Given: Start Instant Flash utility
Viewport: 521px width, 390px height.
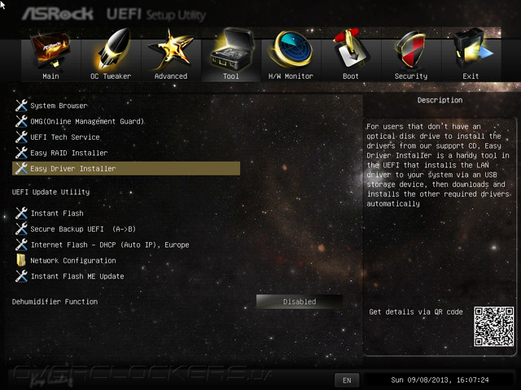Looking at the screenshot, I should pyautogui.click(x=57, y=213).
